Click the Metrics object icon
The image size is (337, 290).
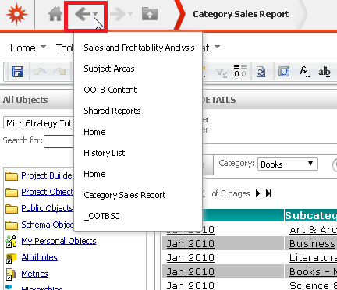(x=11, y=274)
